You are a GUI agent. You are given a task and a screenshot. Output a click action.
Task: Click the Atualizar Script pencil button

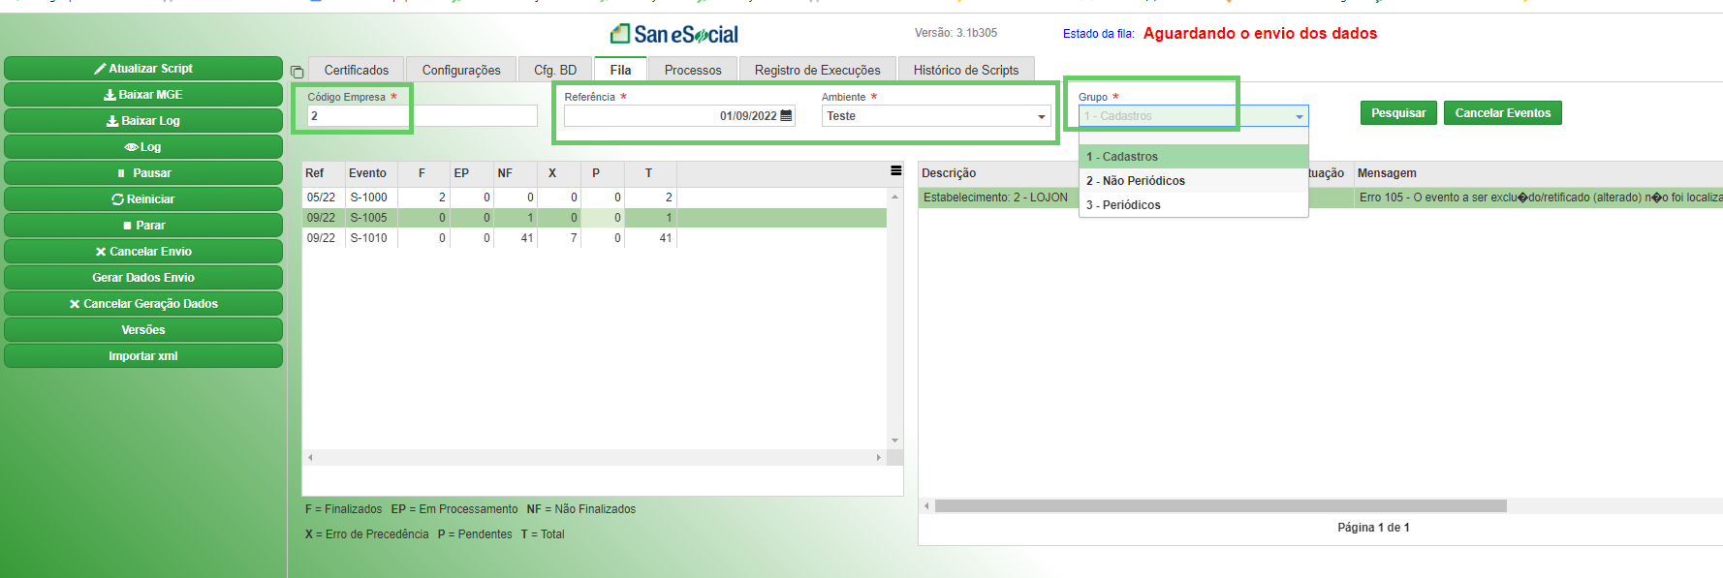pos(143,69)
